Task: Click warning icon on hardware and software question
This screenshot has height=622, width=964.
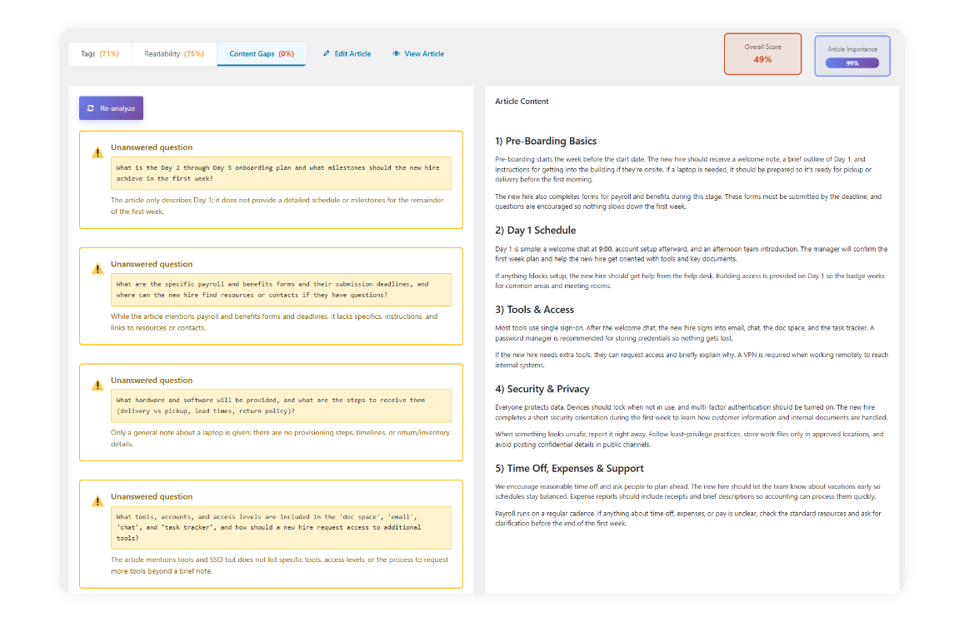Action: tap(97, 385)
